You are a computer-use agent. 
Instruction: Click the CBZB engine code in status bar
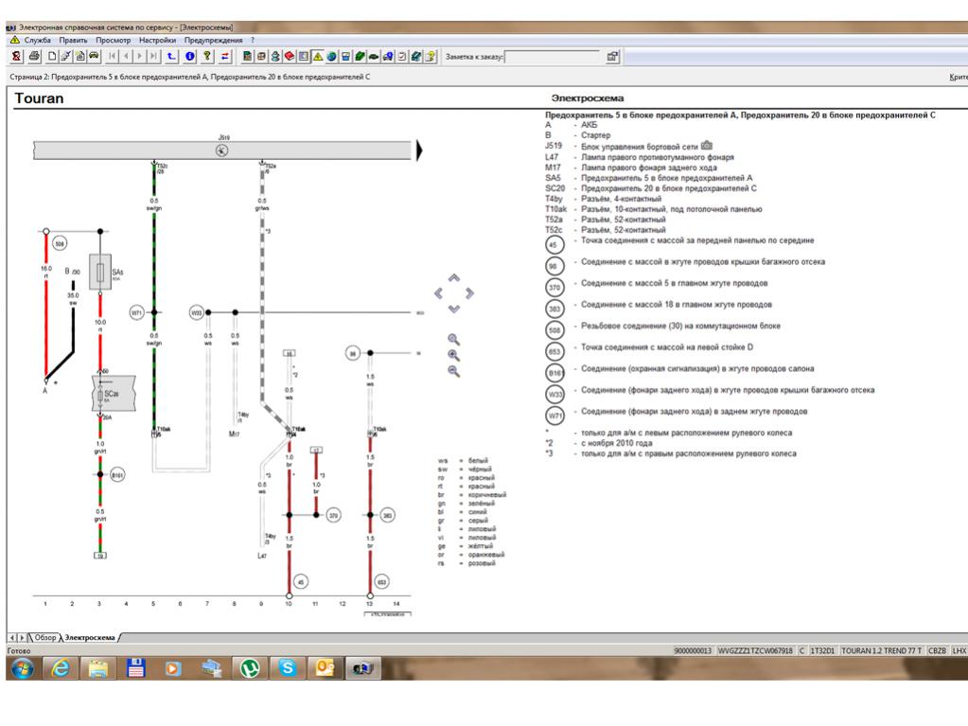click(937, 650)
